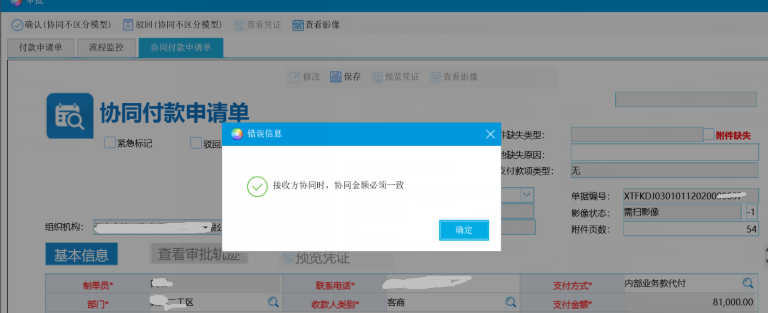The height and width of the screenshot is (313, 768).
Task: Close the 错误信息 dialog with X
Action: (490, 134)
